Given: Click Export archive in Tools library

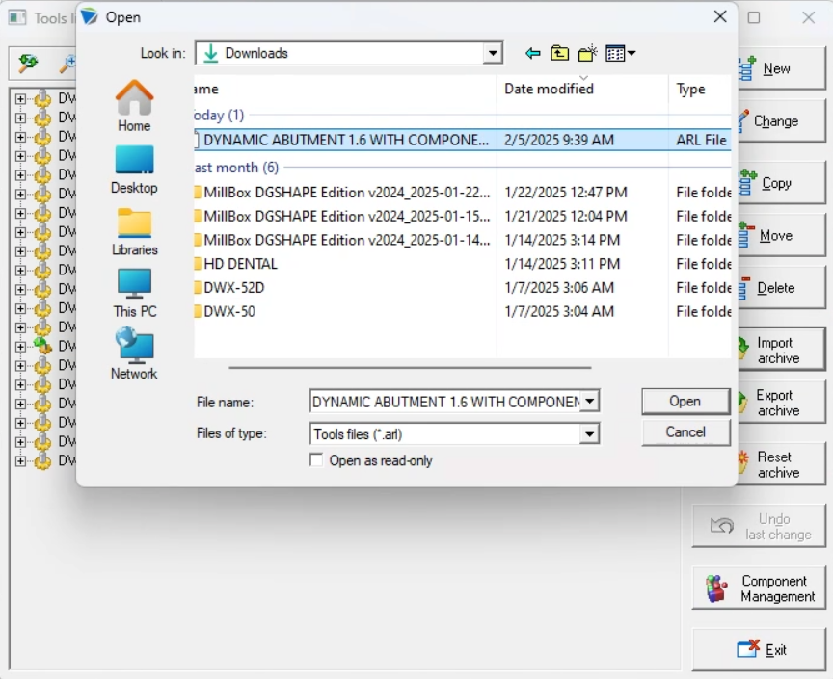Looking at the screenshot, I should tap(782, 403).
